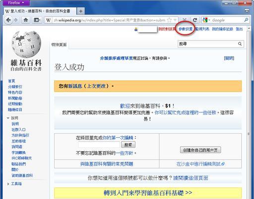Open 參數設置 preferences link
Screen dimensions: 254x199
(186, 29)
